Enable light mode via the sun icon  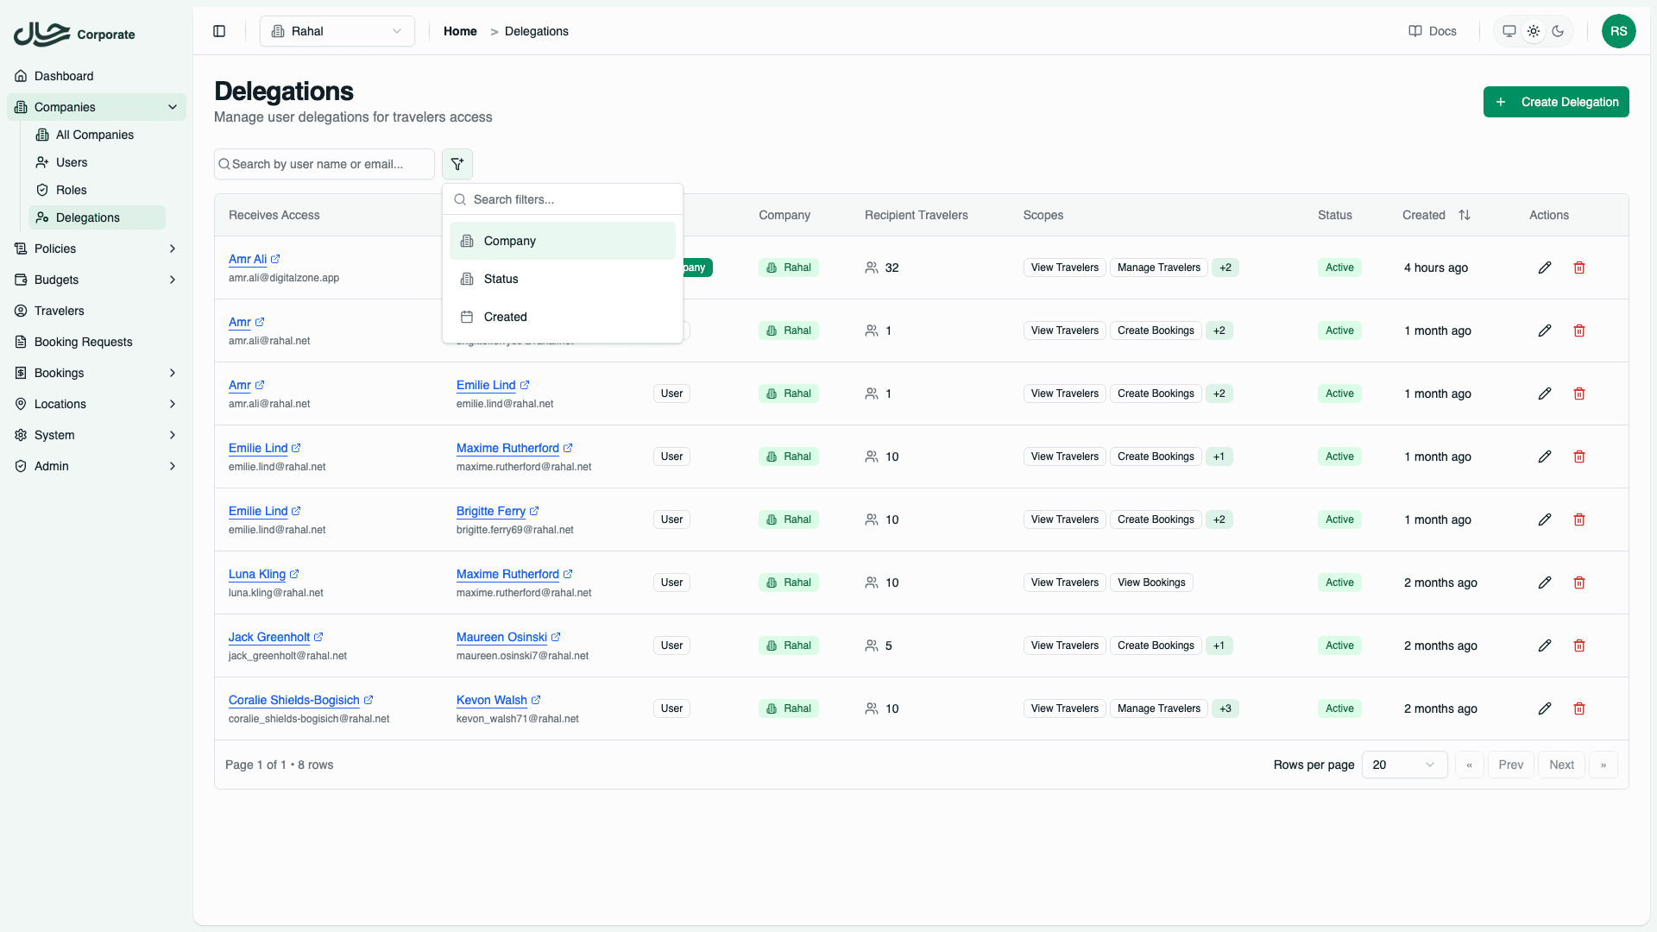1533,31
